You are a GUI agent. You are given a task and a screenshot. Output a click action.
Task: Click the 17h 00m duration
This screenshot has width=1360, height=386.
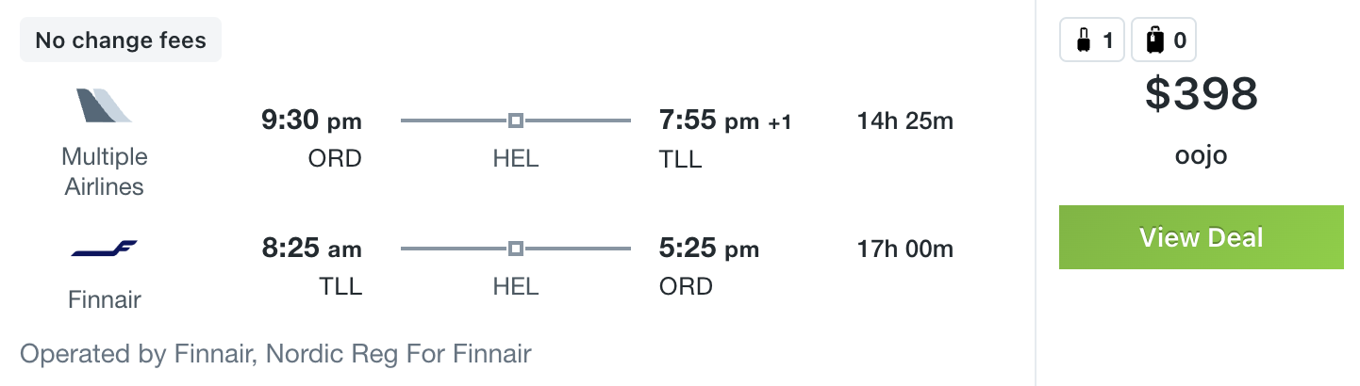[x=905, y=249]
